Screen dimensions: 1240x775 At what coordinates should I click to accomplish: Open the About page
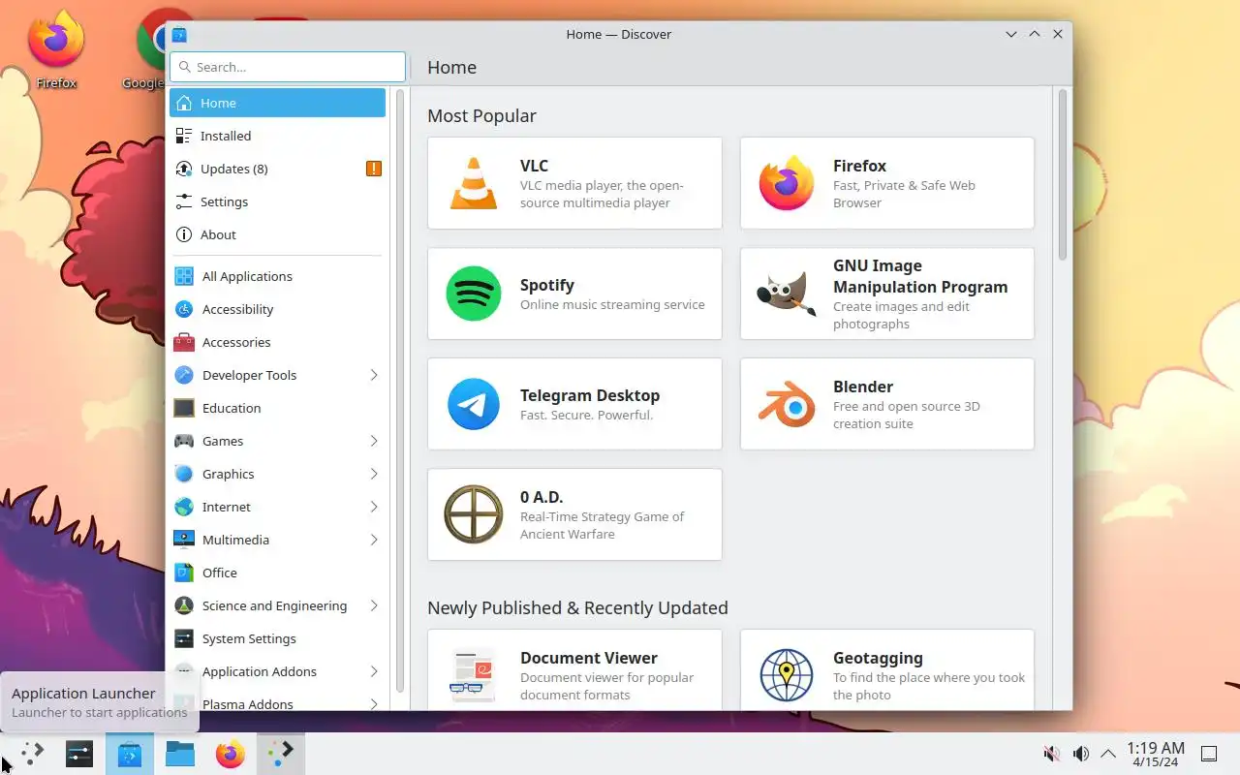(277, 234)
